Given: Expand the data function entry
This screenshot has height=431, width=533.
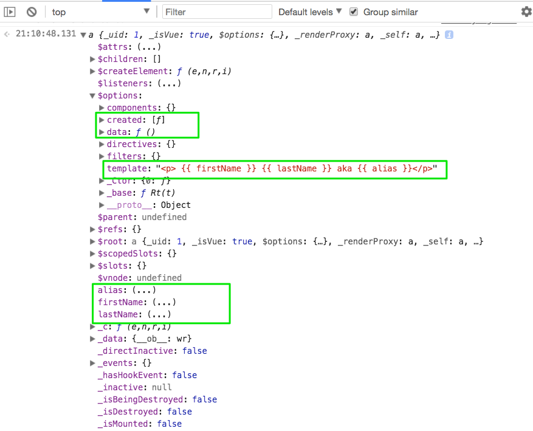Looking at the screenshot, I should [101, 132].
